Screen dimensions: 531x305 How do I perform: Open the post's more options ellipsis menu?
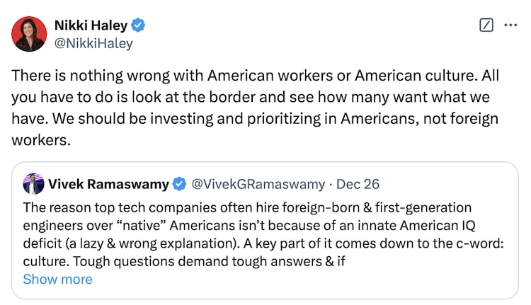(510, 25)
